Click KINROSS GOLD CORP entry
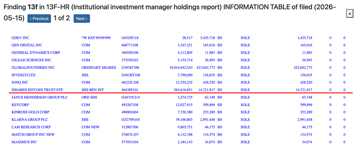Screen dimensions: 356x150 pyautogui.click(x=31, y=112)
